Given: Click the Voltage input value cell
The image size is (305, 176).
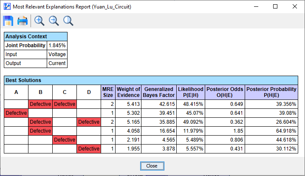Looking at the screenshot, I should 57,54.
